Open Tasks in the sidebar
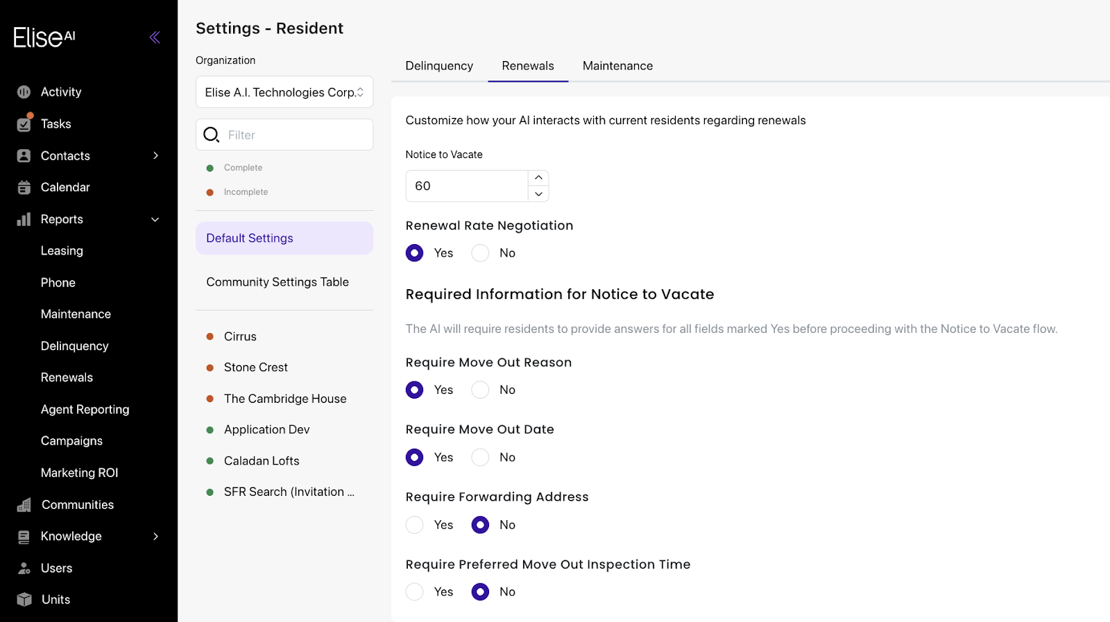Image resolution: width=1110 pixels, height=622 pixels. click(x=56, y=124)
